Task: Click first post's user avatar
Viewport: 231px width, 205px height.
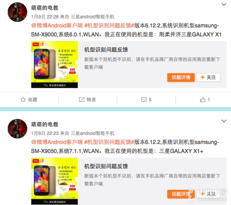Action: pos(17,12)
